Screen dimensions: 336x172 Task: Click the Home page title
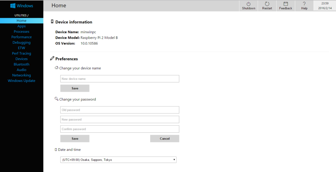point(59,6)
